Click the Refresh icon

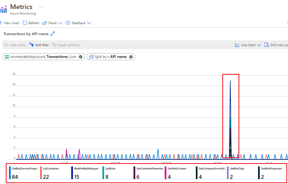[24, 23]
